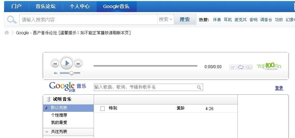This screenshot has width=295, height=138.
Task: Open the 音乐论坛 tab
Action: coord(46,6)
